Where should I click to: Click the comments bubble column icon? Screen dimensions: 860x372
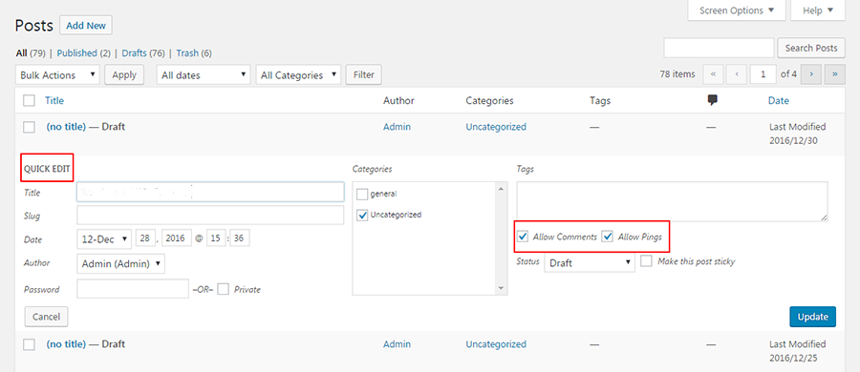[713, 100]
